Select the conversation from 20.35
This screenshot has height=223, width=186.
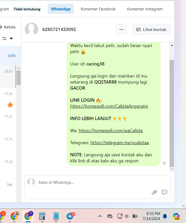click(8, 77)
